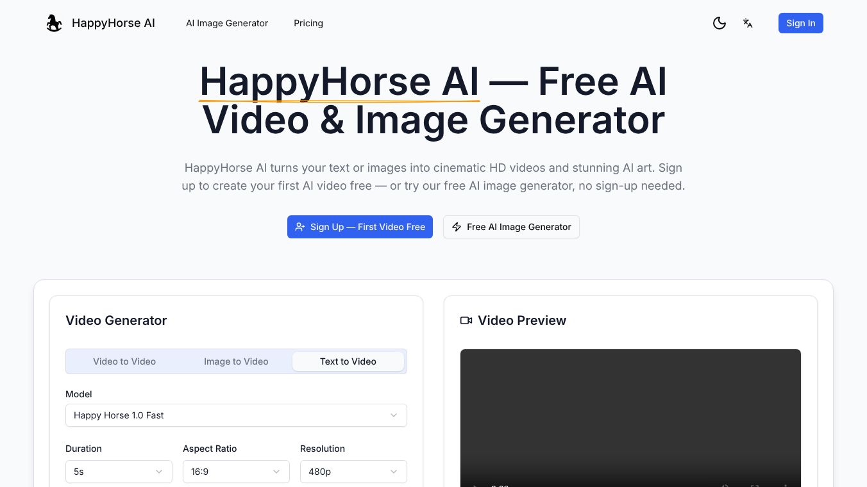The width and height of the screenshot is (867, 487).
Task: Toggle dark mode with the moon icon
Action: (x=720, y=23)
